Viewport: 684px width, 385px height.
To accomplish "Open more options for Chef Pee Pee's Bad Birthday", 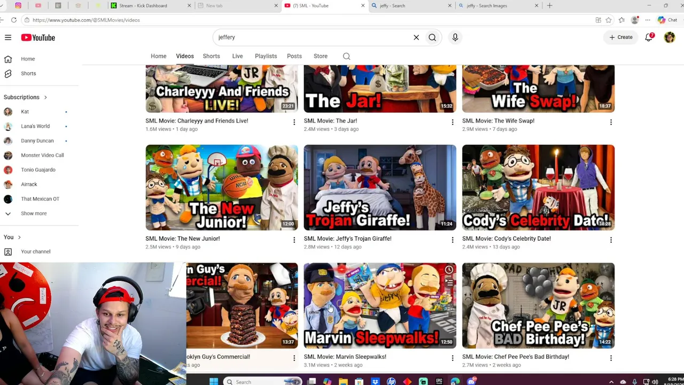I will point(611,358).
